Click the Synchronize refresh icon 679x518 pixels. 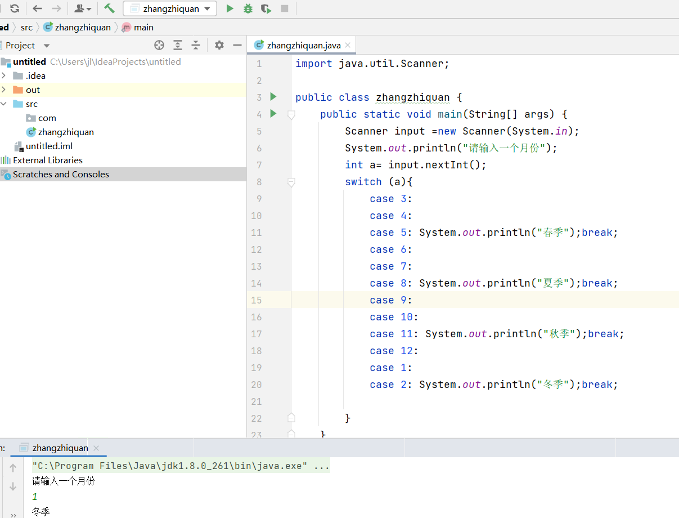coord(15,8)
